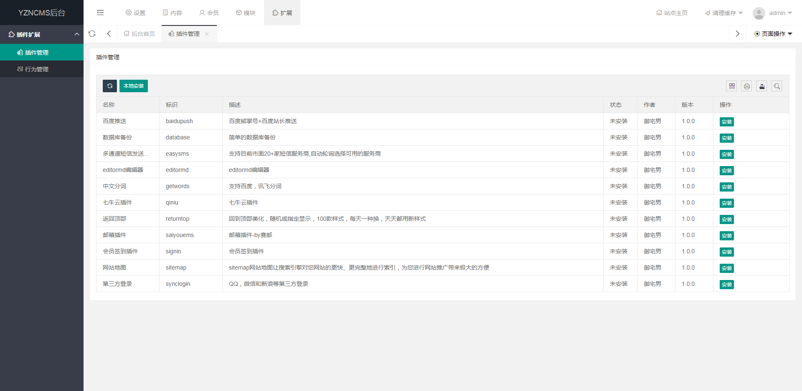Click the print table icon
802x391 pixels.
click(747, 86)
